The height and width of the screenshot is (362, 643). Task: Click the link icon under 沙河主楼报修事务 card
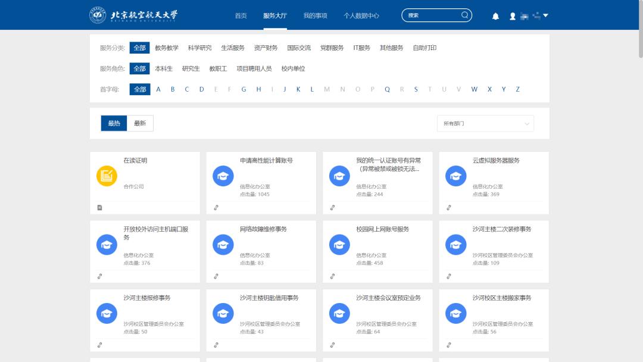coord(99,345)
